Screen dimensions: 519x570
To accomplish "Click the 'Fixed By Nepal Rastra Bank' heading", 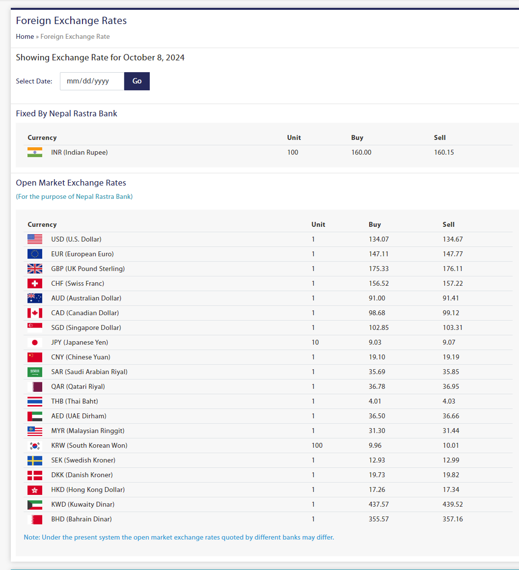I will click(66, 114).
